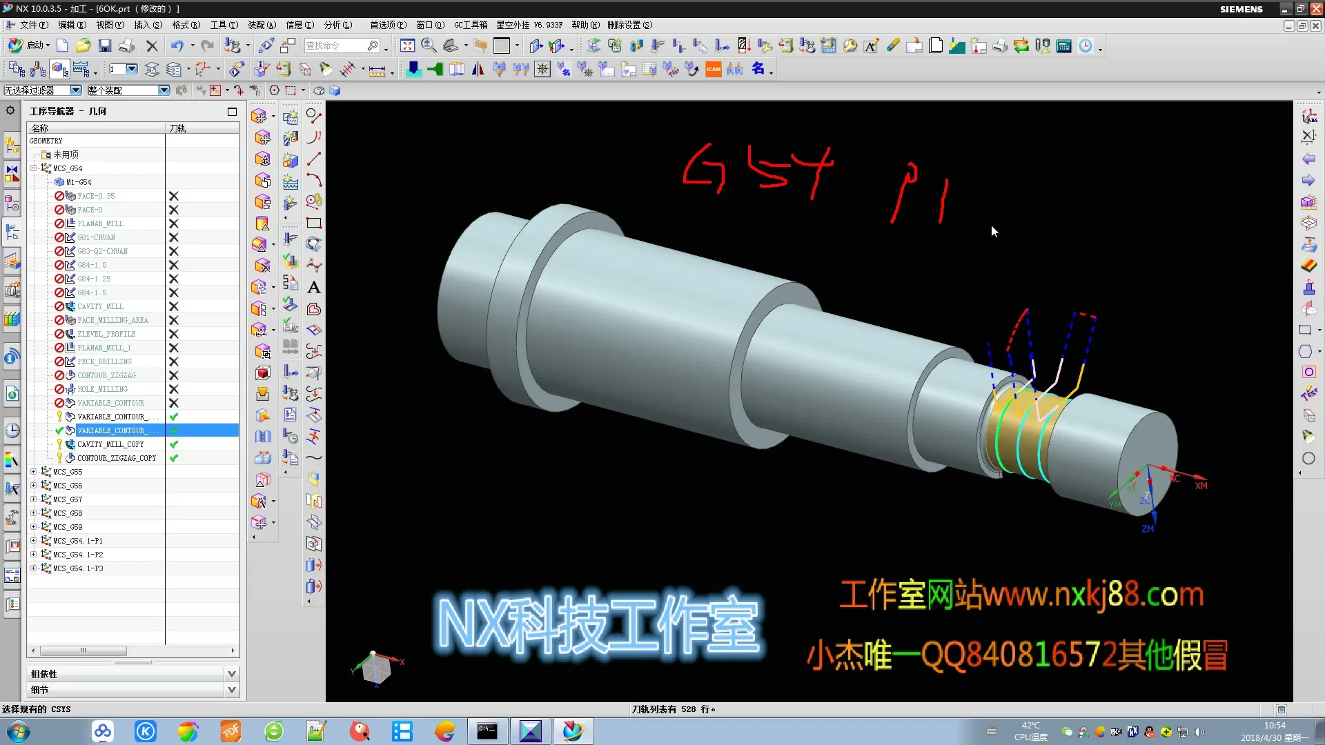The image size is (1325, 745).
Task: Click the Fit view icon
Action: click(407, 46)
